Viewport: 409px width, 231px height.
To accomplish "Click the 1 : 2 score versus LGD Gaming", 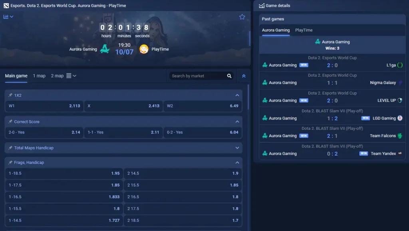I will point(332,119).
